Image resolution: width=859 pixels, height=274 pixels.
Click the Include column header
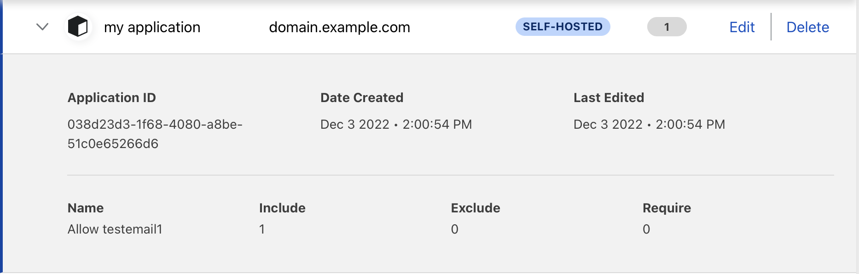pyautogui.click(x=282, y=208)
